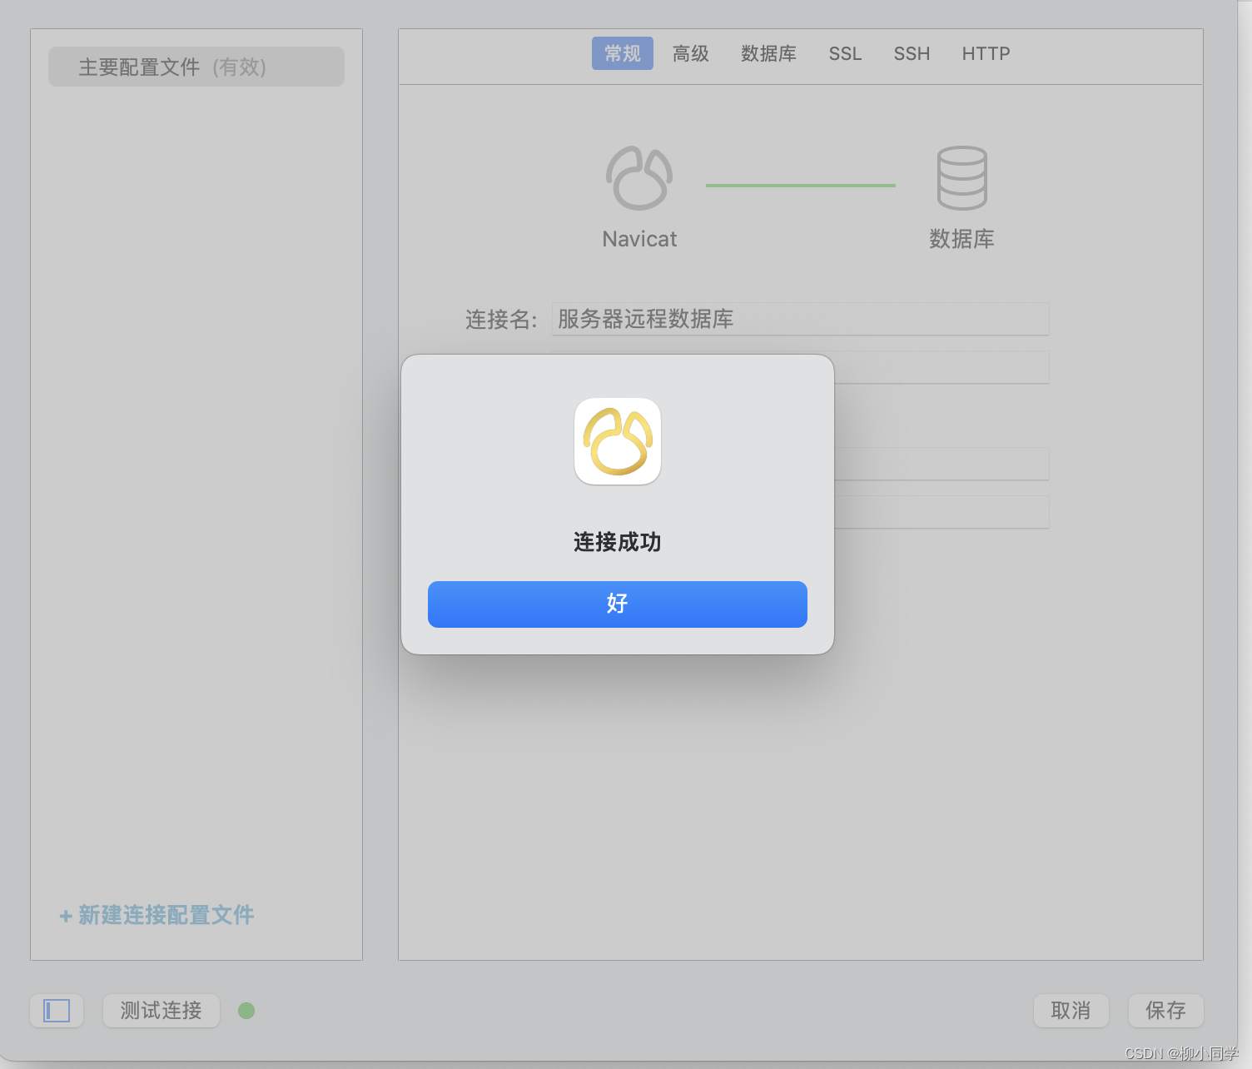
Task: Click the 保存 button
Action: [x=1165, y=1011]
